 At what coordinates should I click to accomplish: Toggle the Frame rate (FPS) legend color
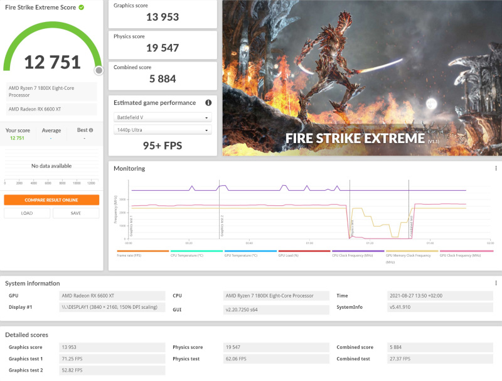point(143,251)
